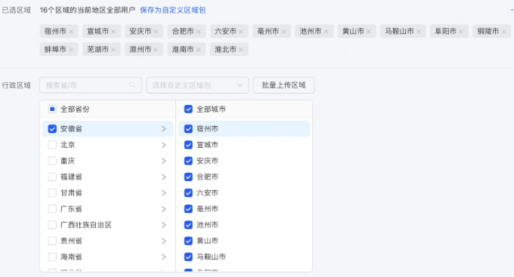Remove the 淮南市 tag
This screenshot has width=514, height=277.
tap(199, 50)
